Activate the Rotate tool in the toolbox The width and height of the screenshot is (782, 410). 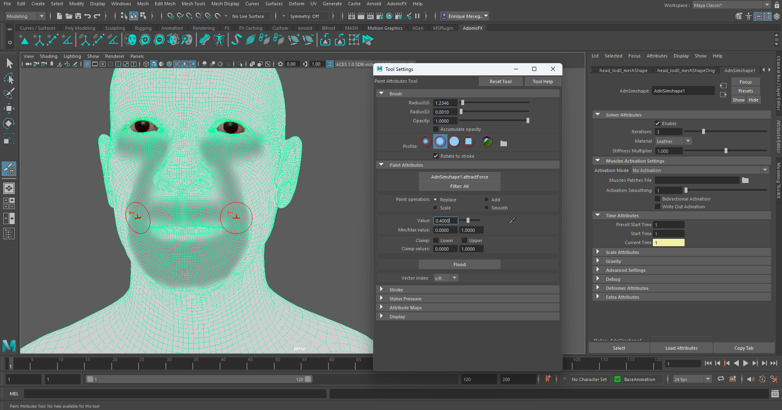pyautogui.click(x=9, y=123)
